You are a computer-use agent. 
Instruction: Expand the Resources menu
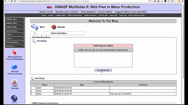pyautogui.click(x=15, y=46)
